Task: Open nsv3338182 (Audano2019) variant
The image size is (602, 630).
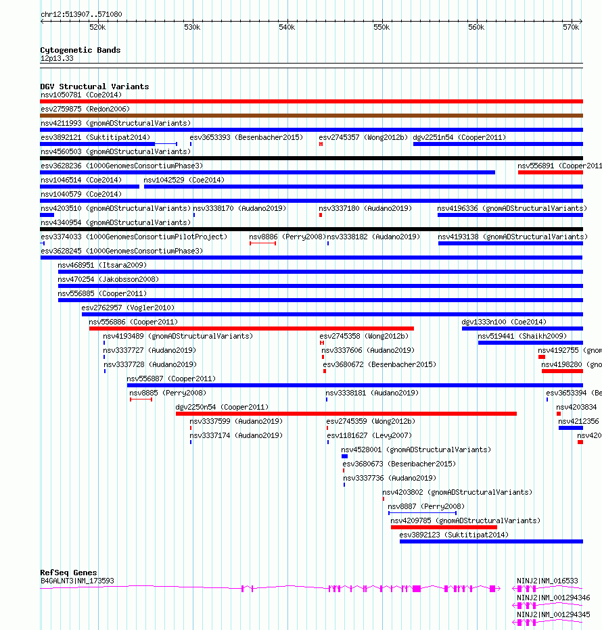Action: pos(373,237)
